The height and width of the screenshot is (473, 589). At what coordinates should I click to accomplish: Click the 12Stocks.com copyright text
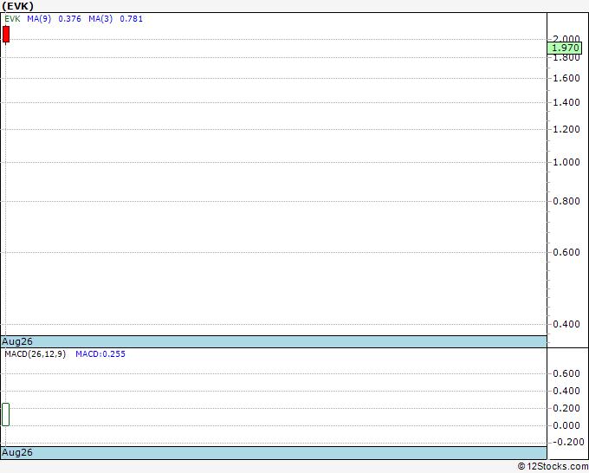[x=553, y=467]
